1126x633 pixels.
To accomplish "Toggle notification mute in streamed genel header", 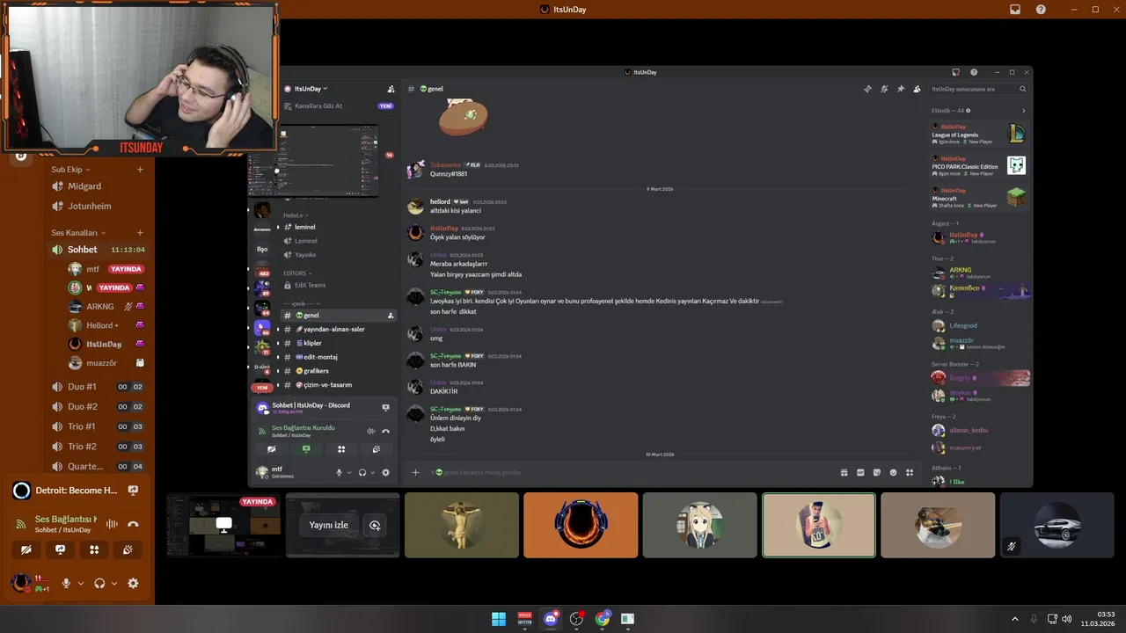I will (884, 89).
